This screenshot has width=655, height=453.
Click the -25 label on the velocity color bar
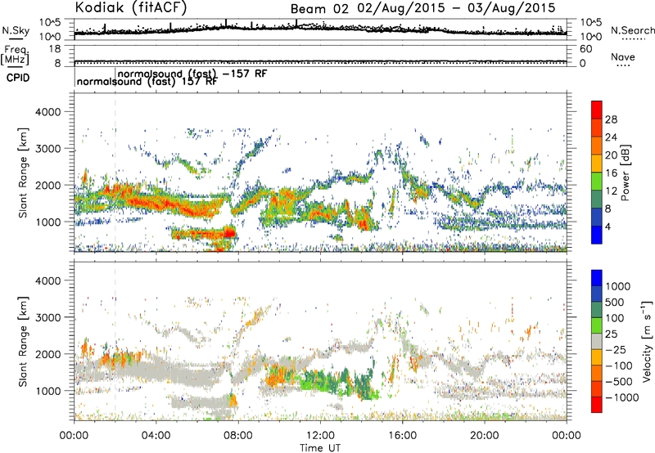616,350
